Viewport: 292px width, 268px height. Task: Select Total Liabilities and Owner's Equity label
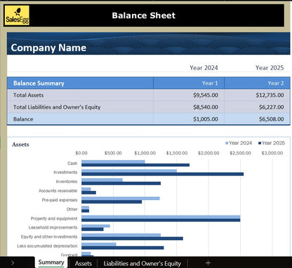[x=57, y=107]
